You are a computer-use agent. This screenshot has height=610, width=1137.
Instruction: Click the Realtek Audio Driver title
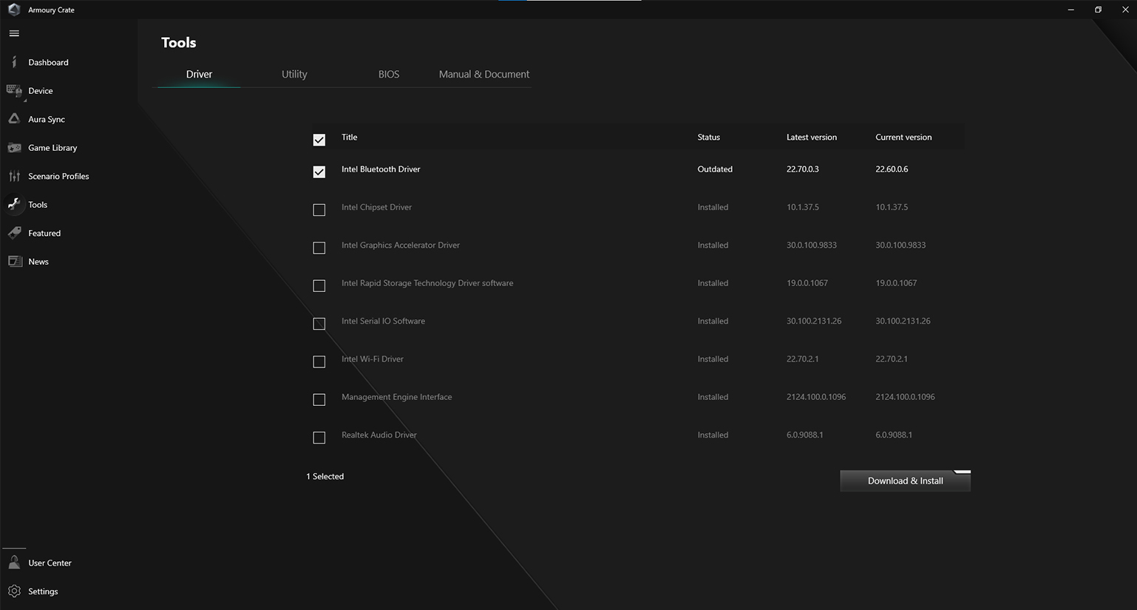point(379,435)
